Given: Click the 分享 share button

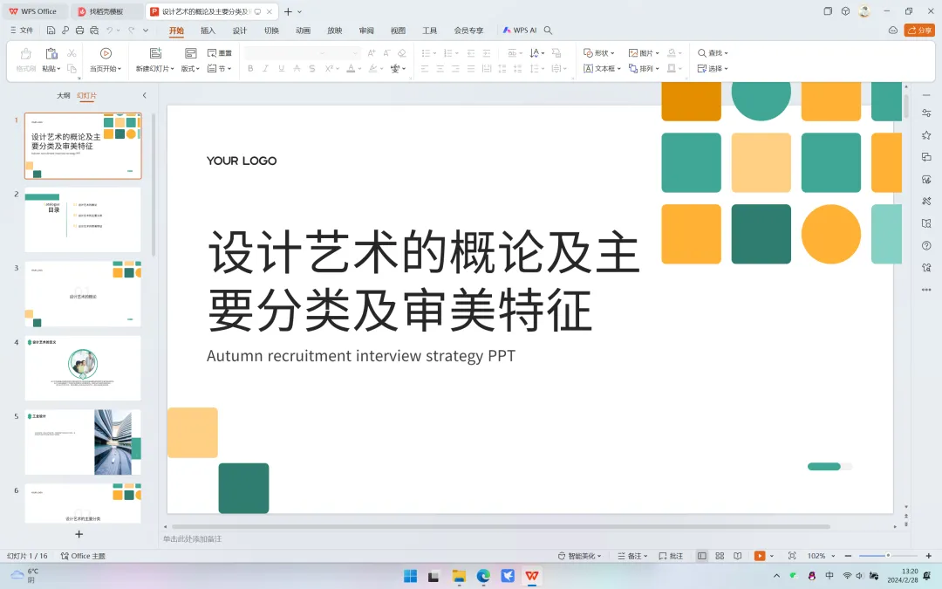Looking at the screenshot, I should [x=920, y=29].
